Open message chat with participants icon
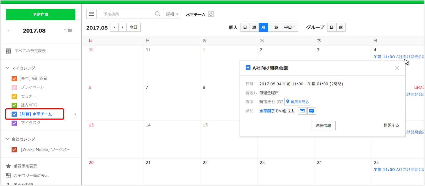Image resolution: width=425 pixels, height=186 pixels. point(312,111)
